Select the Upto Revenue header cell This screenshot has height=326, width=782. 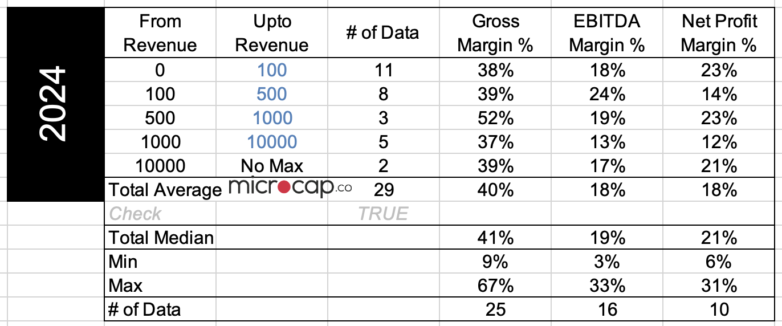tap(272, 33)
